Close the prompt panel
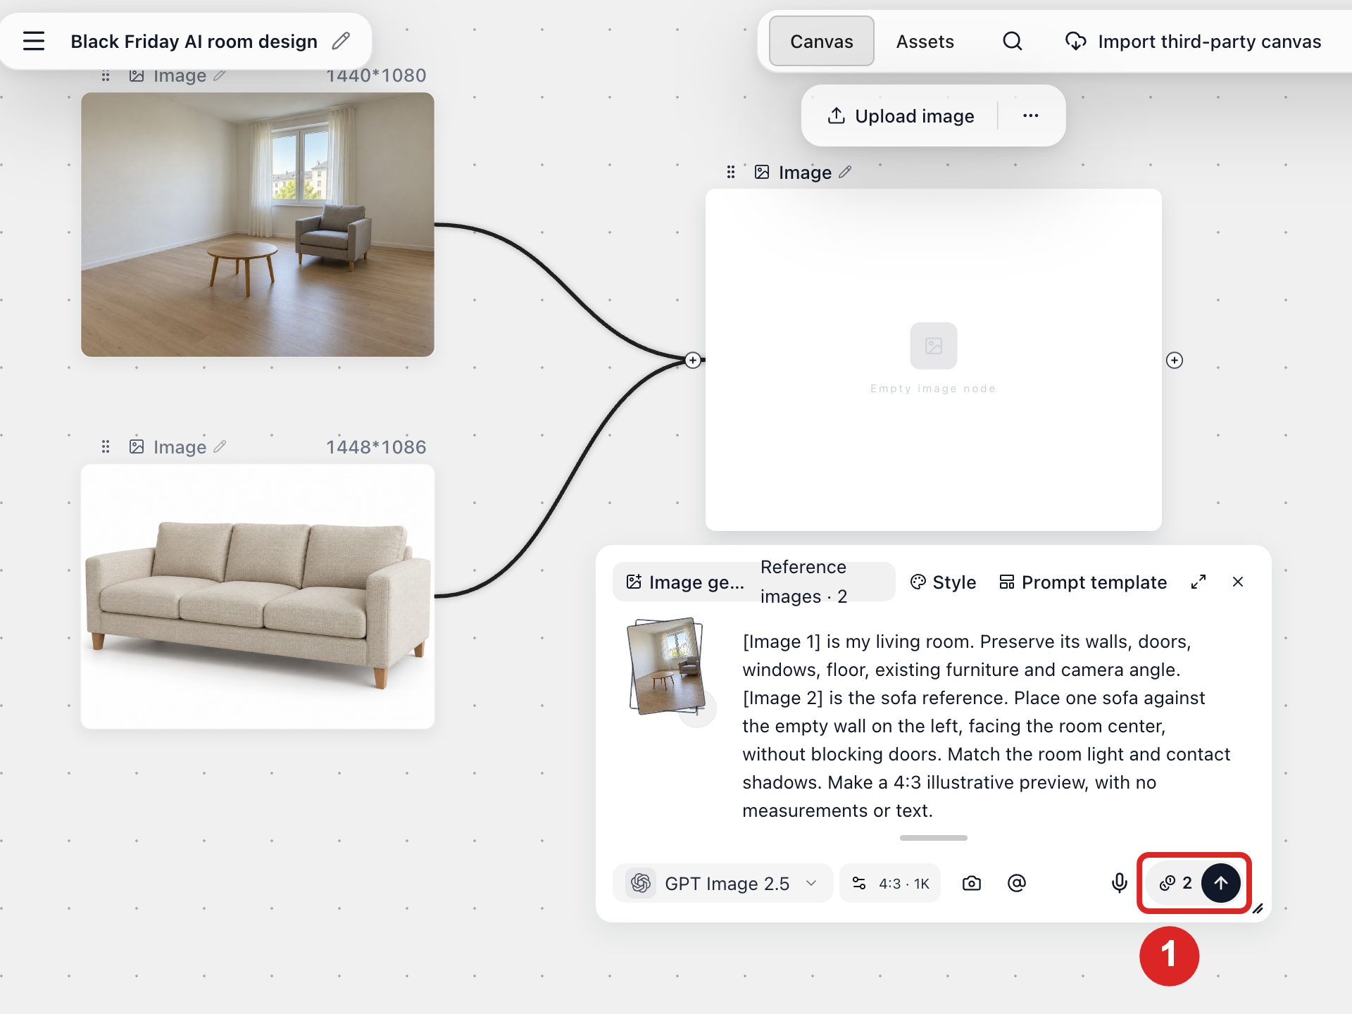The width and height of the screenshot is (1352, 1014). click(1238, 582)
